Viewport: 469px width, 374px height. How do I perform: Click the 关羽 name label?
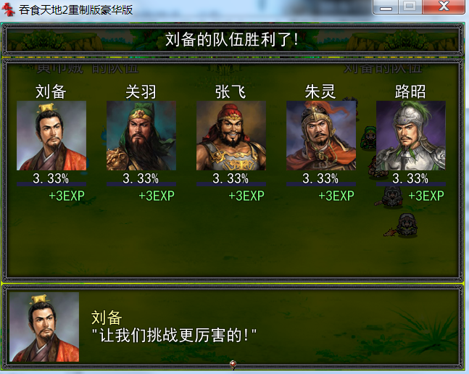(x=141, y=91)
